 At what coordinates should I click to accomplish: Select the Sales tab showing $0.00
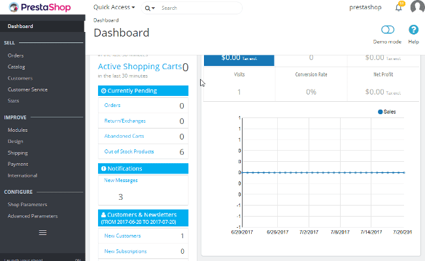239,57
